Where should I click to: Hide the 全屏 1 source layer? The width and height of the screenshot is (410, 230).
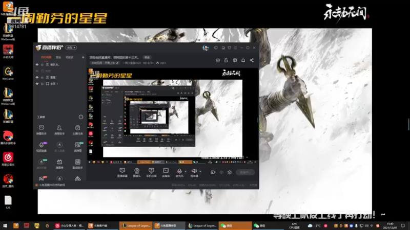coord(37,84)
